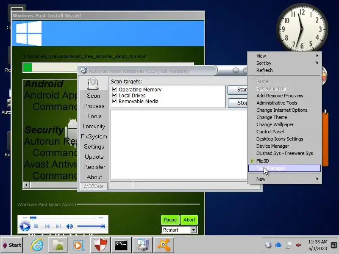Click the computer tray icon
339x254 pixels.
point(268,245)
